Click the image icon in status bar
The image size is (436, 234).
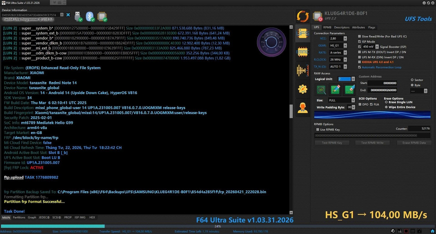tap(400, 231)
